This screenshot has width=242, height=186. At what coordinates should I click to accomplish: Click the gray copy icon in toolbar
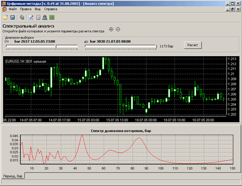click(22, 18)
